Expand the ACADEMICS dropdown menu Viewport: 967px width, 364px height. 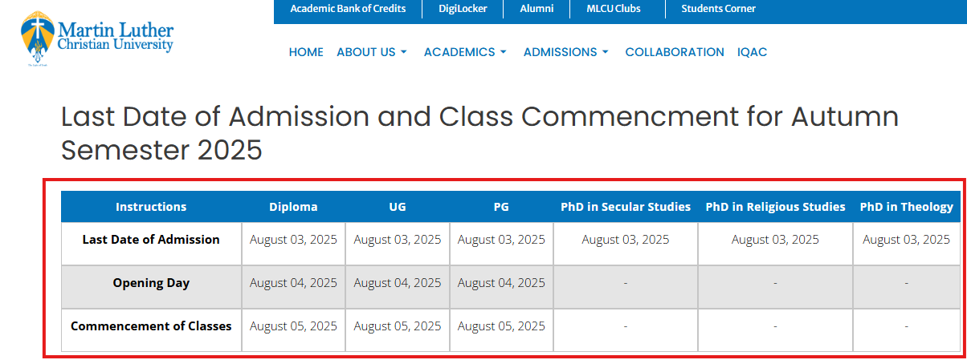[465, 52]
